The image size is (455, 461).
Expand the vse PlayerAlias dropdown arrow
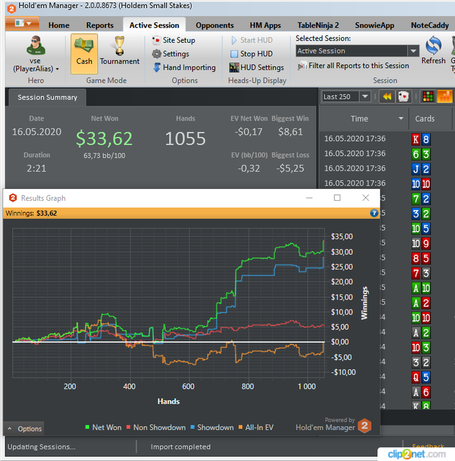[x=57, y=69]
